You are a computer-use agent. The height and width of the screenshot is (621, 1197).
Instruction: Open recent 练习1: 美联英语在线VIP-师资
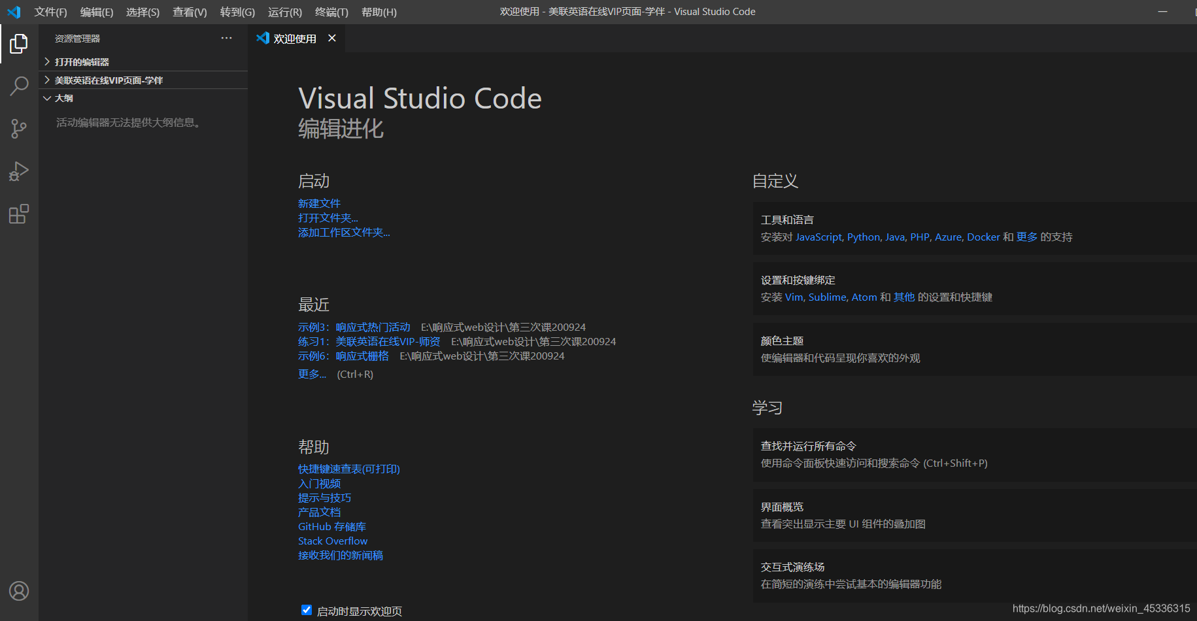[x=369, y=341]
